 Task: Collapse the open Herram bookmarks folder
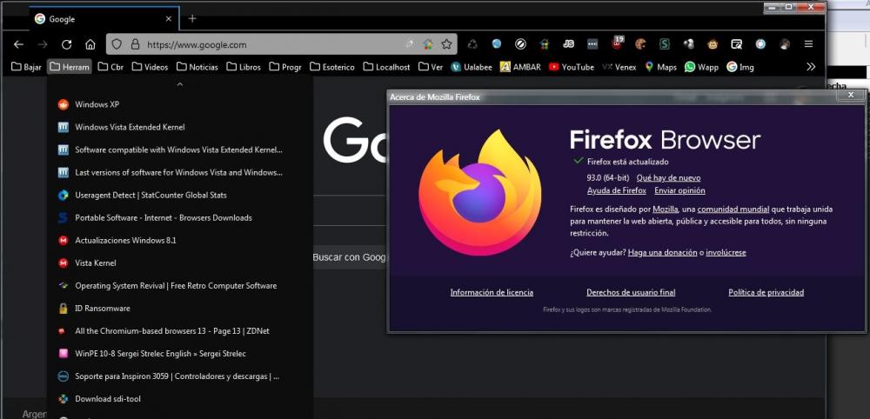pos(70,67)
